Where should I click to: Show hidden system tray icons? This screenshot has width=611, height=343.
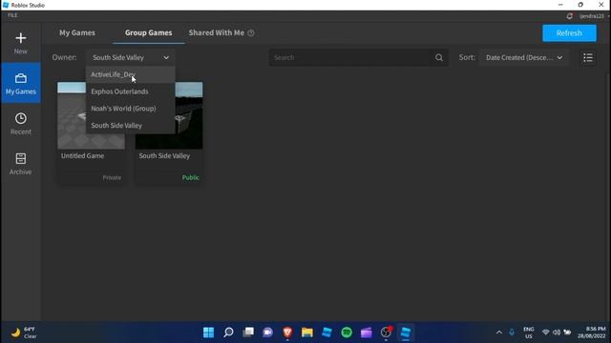(x=498, y=333)
